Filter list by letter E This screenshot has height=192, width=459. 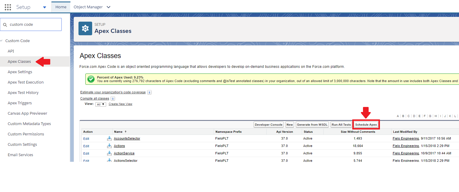click(x=419, y=116)
